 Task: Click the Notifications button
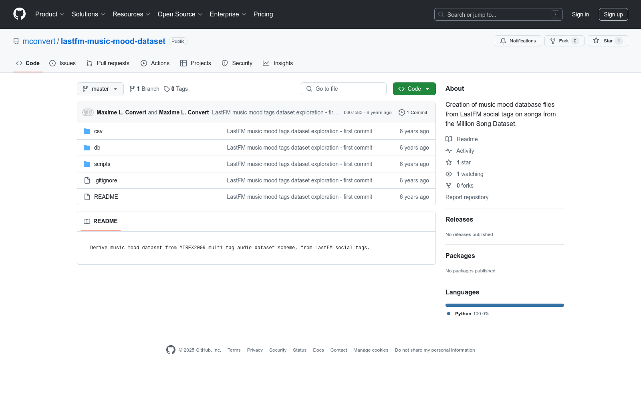pos(518,41)
